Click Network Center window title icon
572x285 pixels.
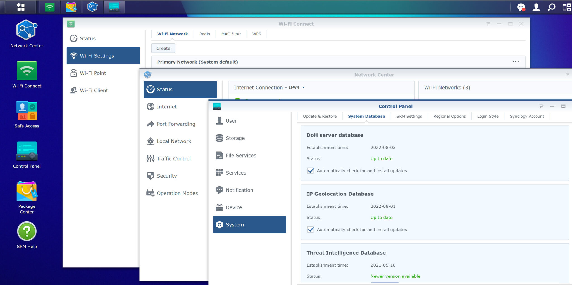click(148, 75)
